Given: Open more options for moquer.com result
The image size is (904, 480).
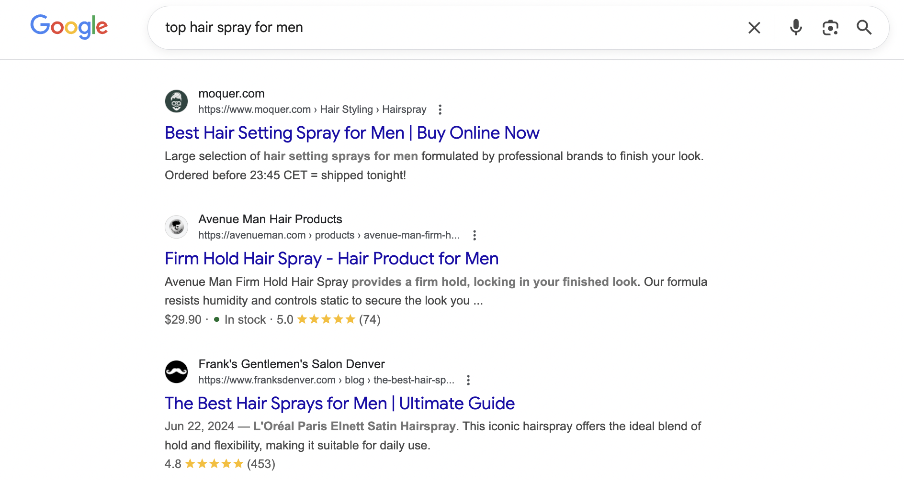Looking at the screenshot, I should (440, 109).
